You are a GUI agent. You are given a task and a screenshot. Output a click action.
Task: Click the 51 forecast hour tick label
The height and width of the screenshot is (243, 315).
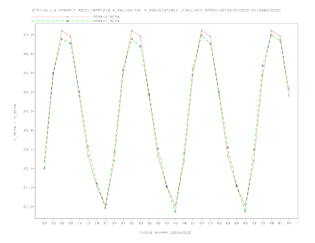(x=193, y=223)
